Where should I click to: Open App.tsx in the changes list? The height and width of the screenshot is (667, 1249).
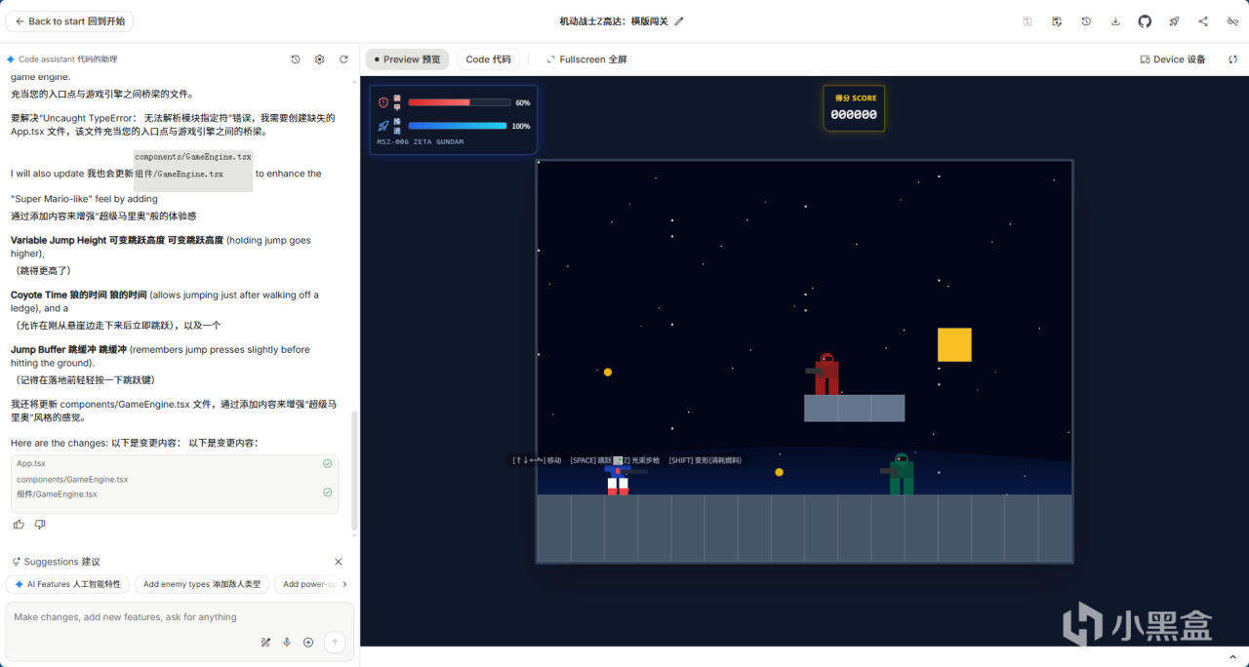point(31,463)
